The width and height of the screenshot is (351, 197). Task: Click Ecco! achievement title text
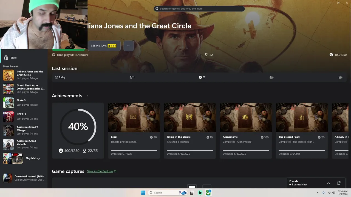114,137
